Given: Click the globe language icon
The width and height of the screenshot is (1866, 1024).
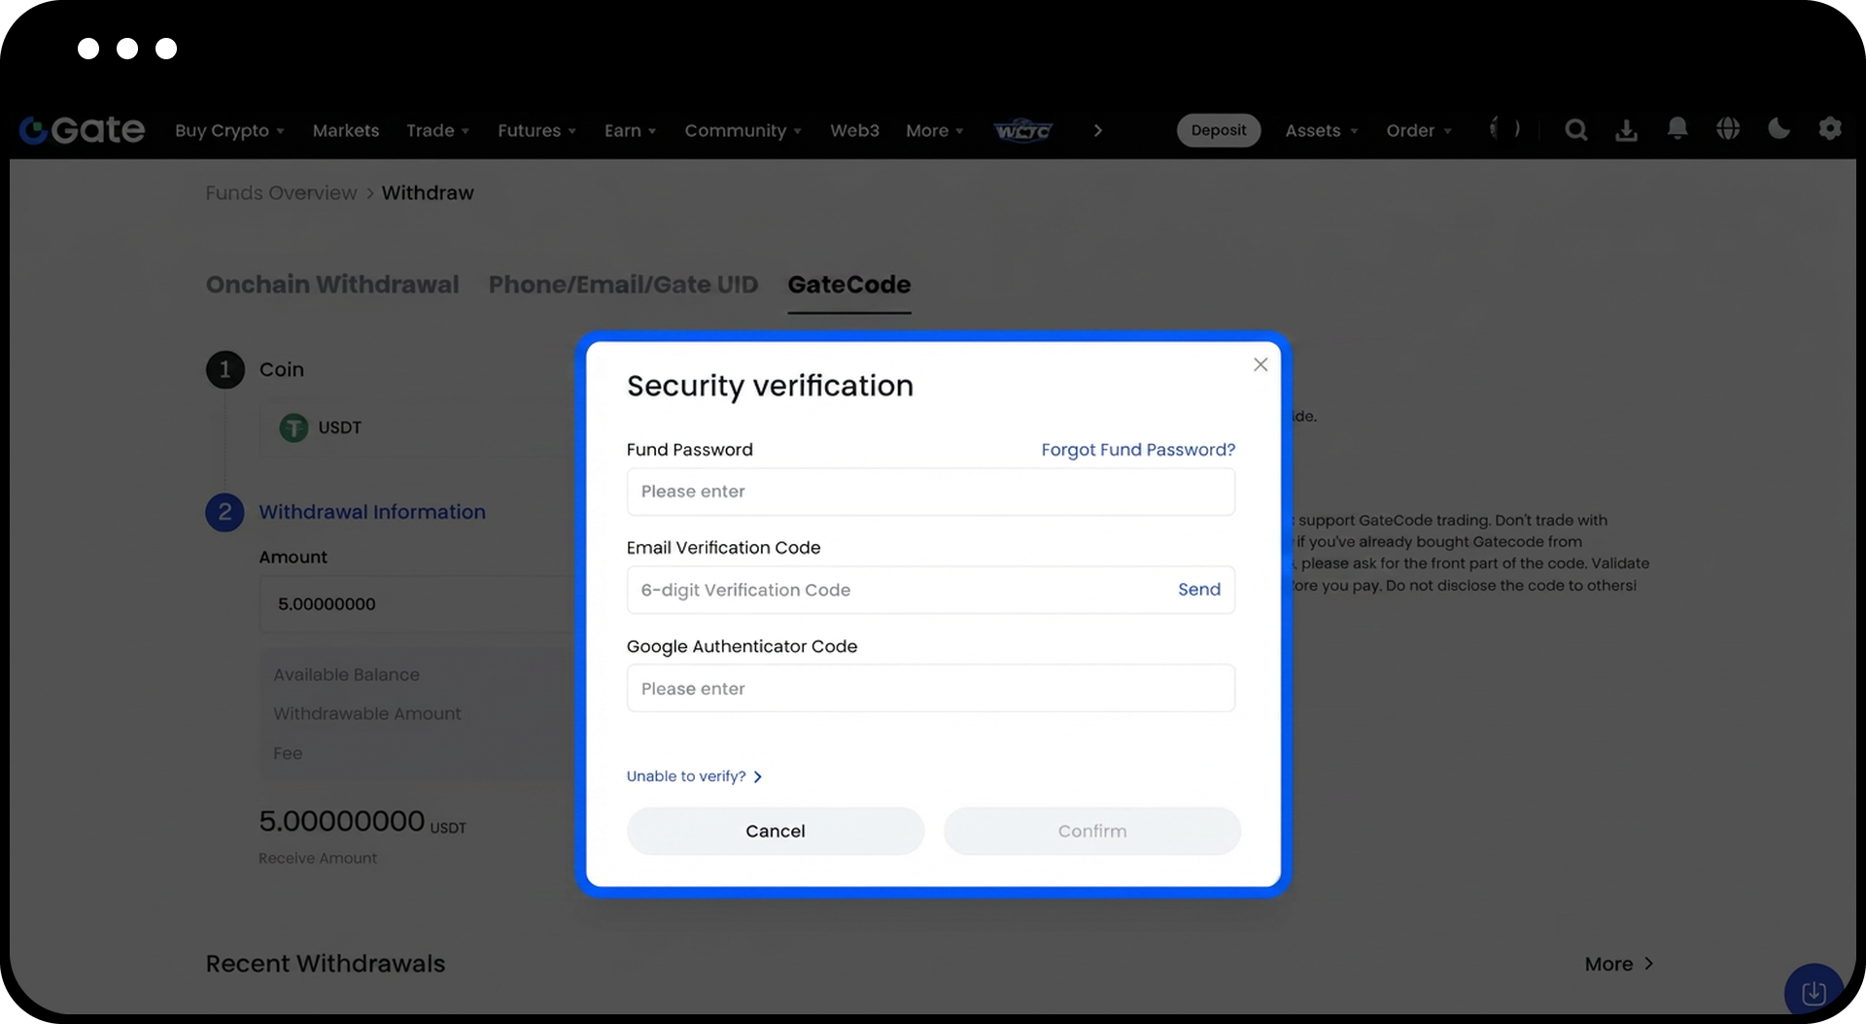Looking at the screenshot, I should (1728, 129).
